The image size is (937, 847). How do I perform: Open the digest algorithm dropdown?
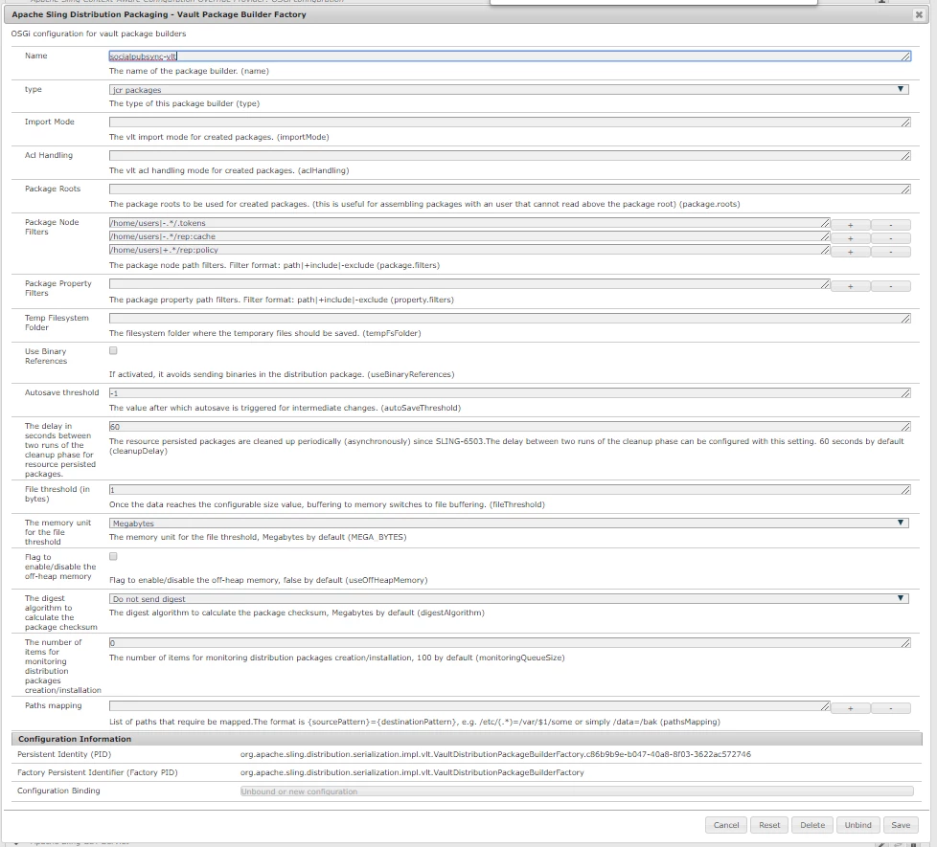(509, 599)
